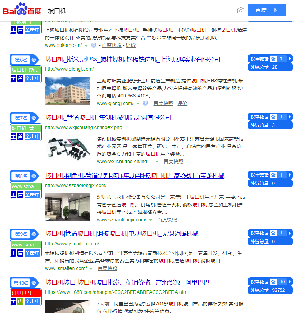294x313 pixels.
Task: Click 外链总量 92792 for 阿里巴巴
Action: click(x=270, y=290)
